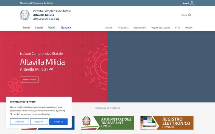This screenshot has height=134, width=215.
Task: Open the Novità menu
Action: pyautogui.click(x=52, y=28)
